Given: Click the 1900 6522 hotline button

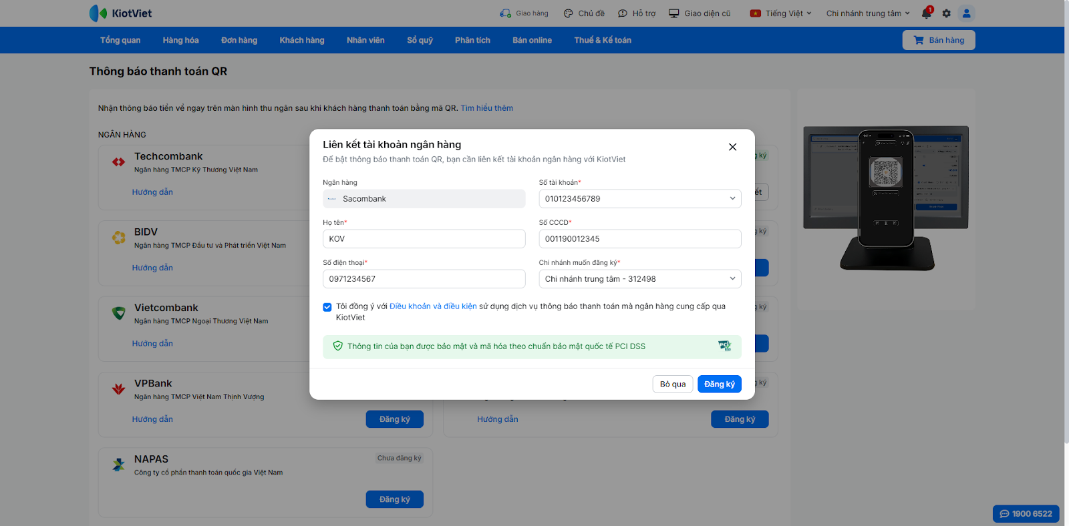Looking at the screenshot, I should pyautogui.click(x=1026, y=514).
